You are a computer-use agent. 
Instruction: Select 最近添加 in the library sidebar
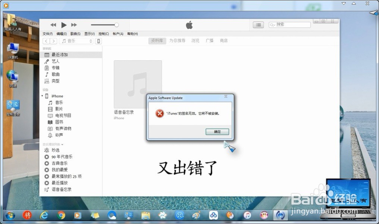tap(71, 55)
